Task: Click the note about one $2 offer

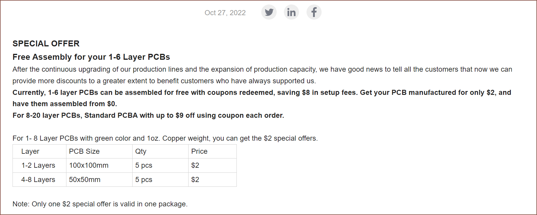Action: (100, 204)
